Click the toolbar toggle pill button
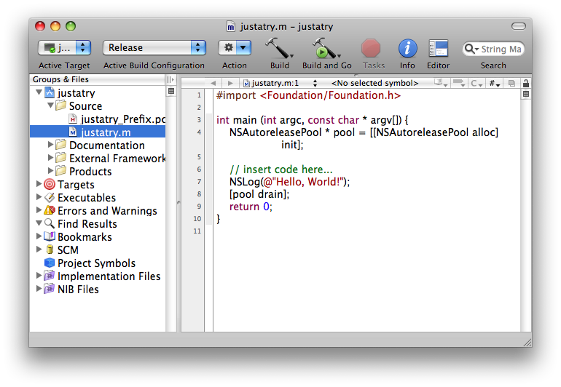This screenshot has width=561, height=387. (517, 26)
